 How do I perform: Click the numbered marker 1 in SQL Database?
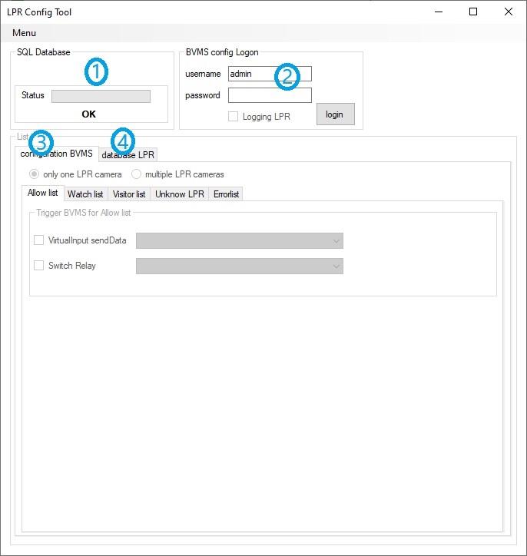pos(96,72)
